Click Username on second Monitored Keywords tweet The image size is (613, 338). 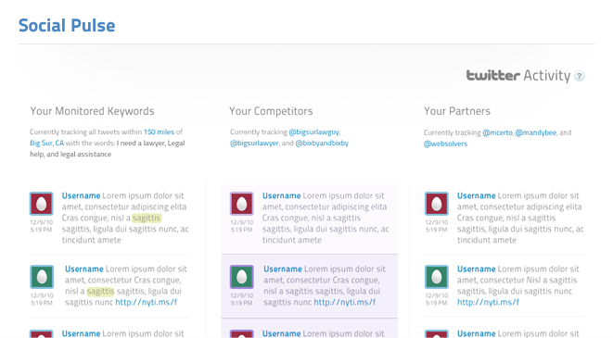coord(84,269)
